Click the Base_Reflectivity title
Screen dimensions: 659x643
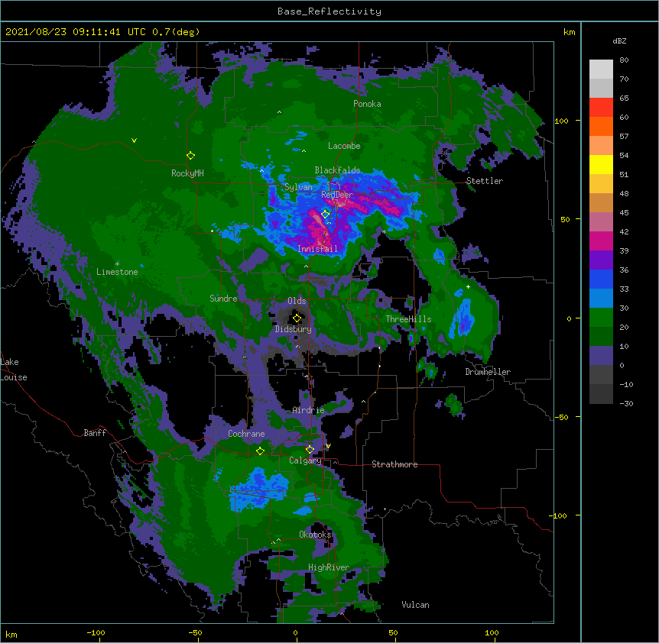pyautogui.click(x=329, y=11)
